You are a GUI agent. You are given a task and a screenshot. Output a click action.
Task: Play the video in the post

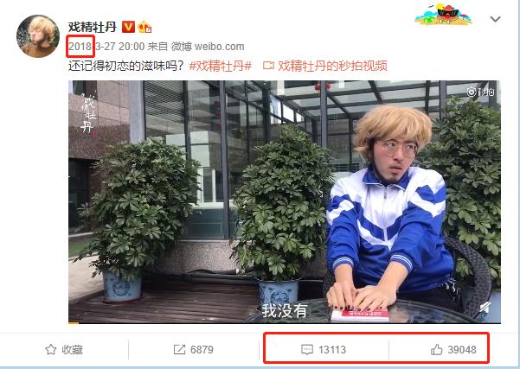click(285, 201)
